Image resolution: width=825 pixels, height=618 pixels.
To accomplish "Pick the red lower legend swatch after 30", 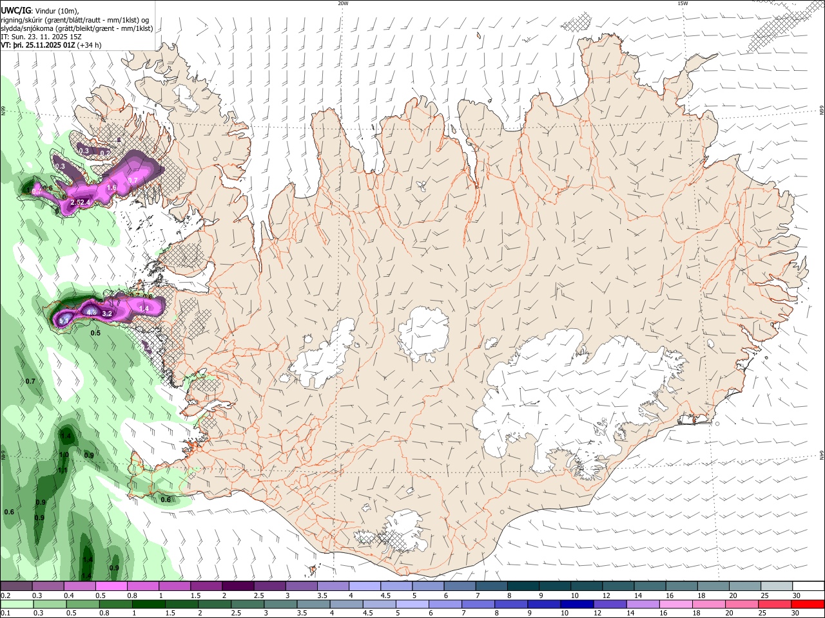I will pyautogui.click(x=808, y=604).
